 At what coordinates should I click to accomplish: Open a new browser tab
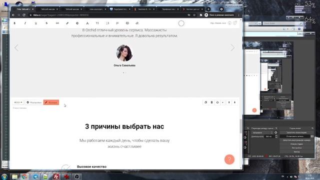pyautogui.click(x=208, y=9)
